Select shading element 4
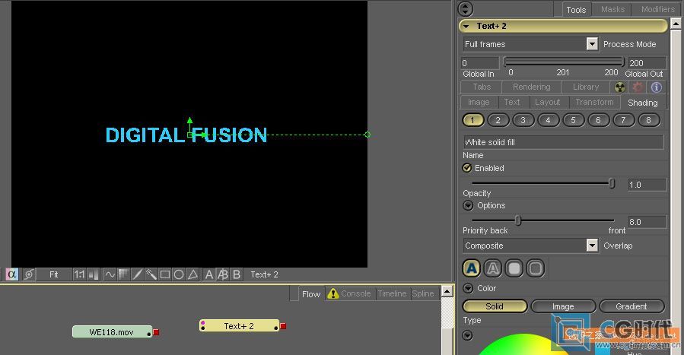684x355 pixels. pos(549,120)
